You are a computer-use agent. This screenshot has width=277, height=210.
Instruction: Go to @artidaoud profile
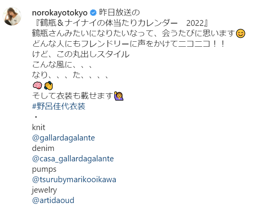tap(53, 200)
